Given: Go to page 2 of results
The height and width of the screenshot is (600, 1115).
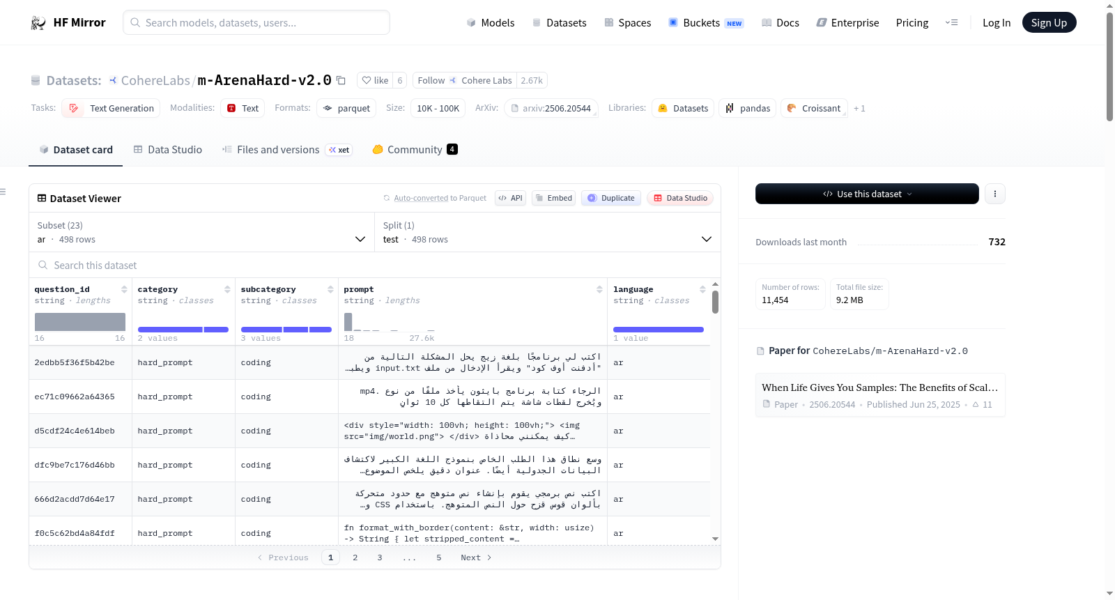Looking at the screenshot, I should click(355, 557).
